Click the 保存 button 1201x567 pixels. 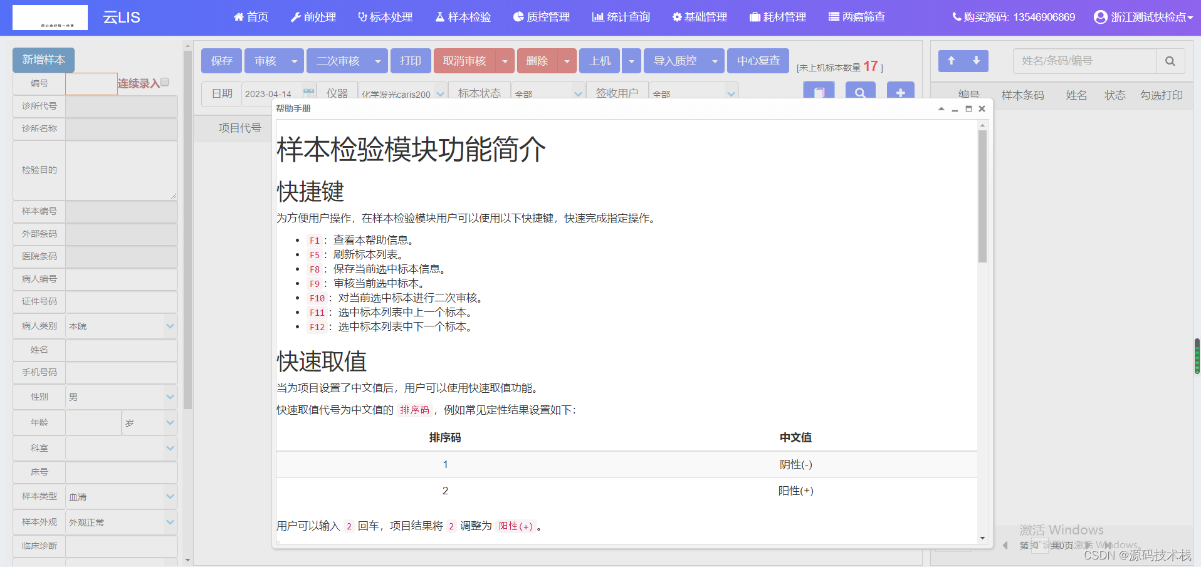(221, 61)
